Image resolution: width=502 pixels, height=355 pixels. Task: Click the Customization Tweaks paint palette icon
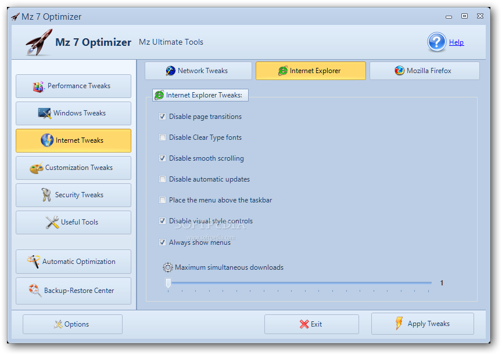[x=37, y=168]
